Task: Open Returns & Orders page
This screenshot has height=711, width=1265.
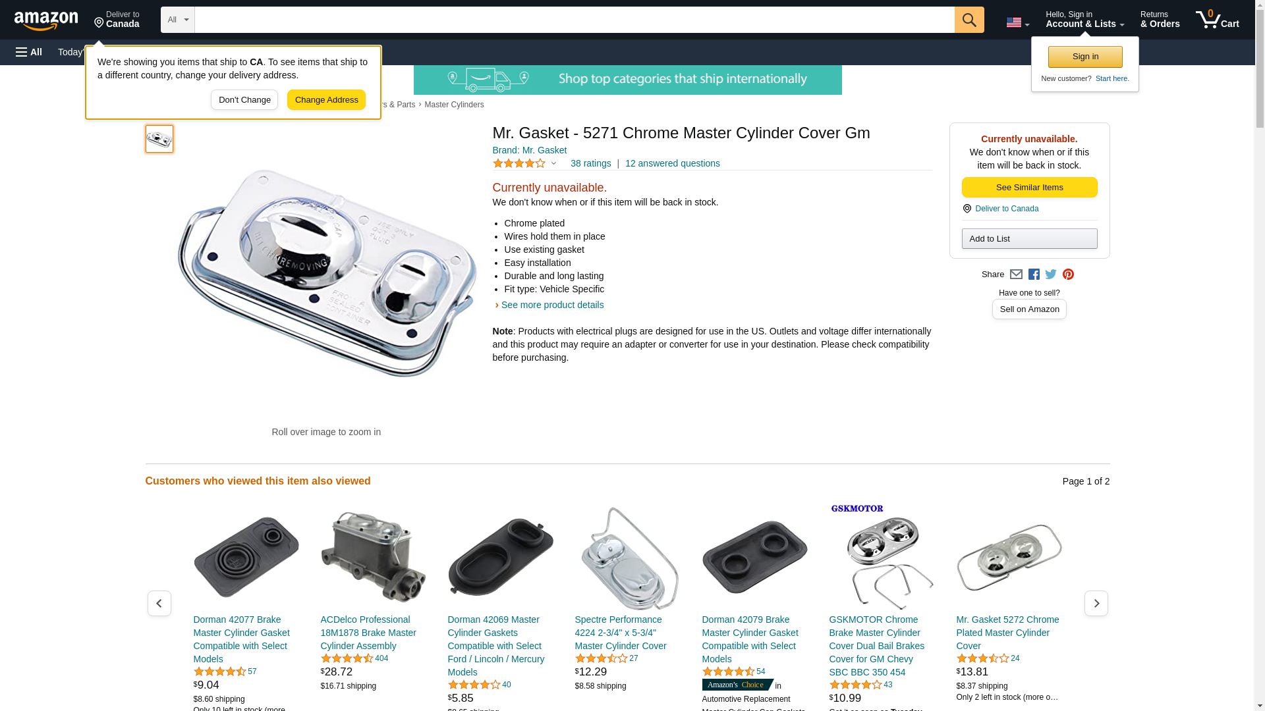Action: (x=1160, y=20)
